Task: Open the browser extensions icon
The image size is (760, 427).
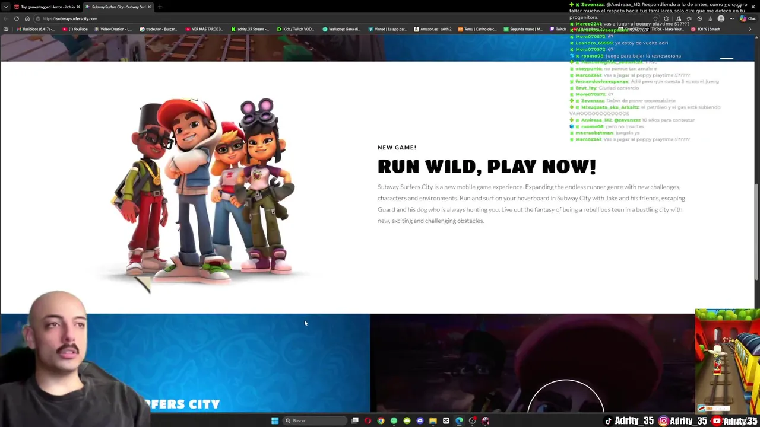Action: point(667,18)
